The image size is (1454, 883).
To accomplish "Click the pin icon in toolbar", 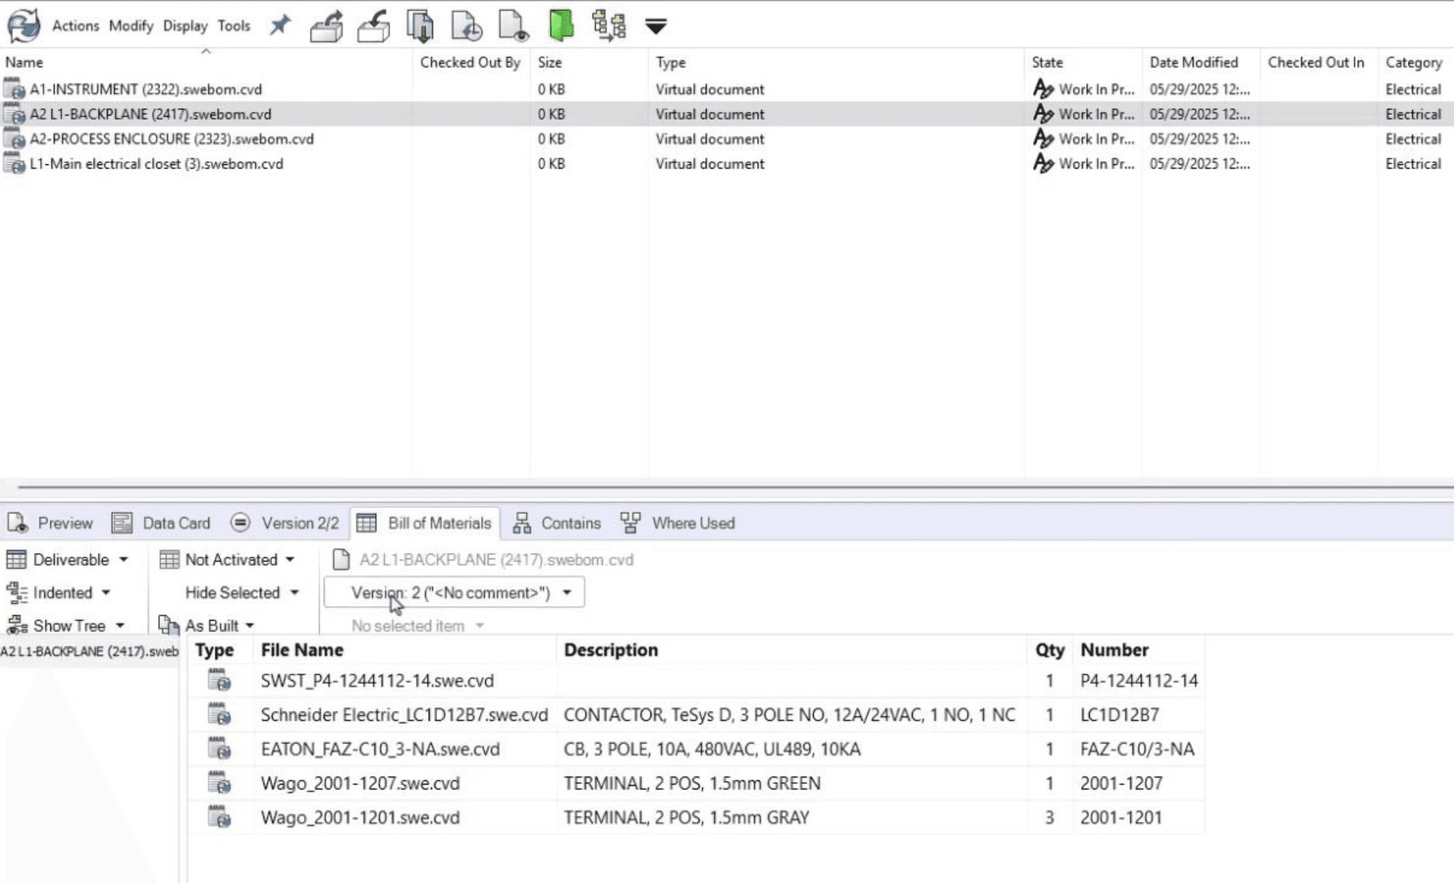I will click(x=280, y=26).
